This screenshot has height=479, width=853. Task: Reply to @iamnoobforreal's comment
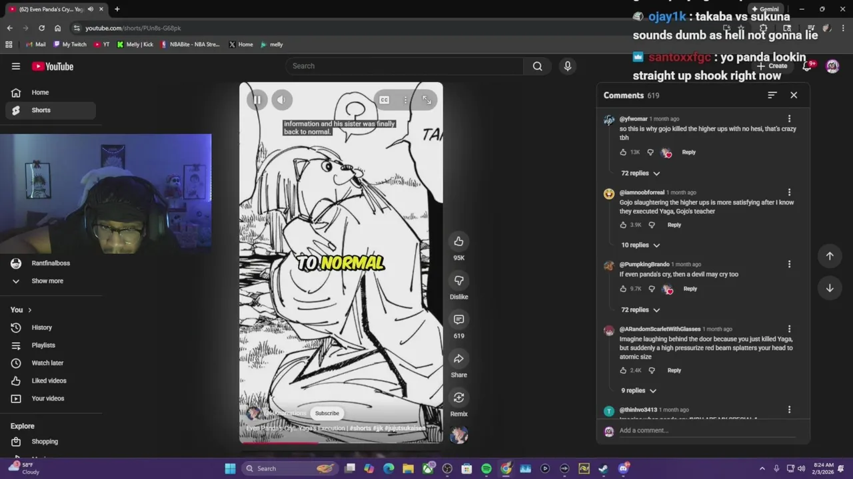(x=674, y=225)
